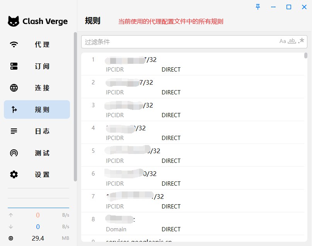
Task: Click the server icon for Subscriptions
Action: click(14, 66)
